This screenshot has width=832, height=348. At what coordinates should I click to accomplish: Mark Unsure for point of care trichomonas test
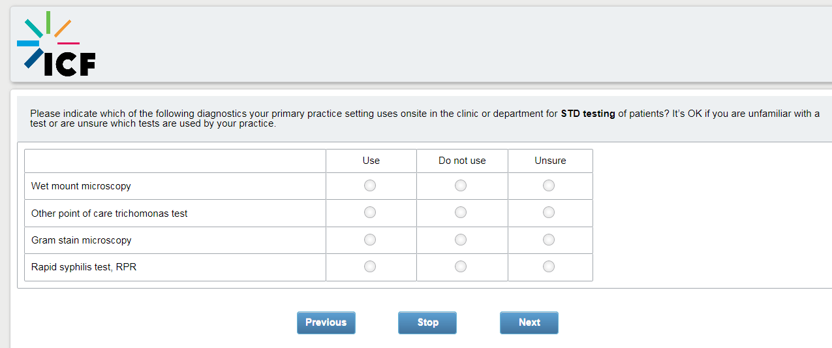549,213
